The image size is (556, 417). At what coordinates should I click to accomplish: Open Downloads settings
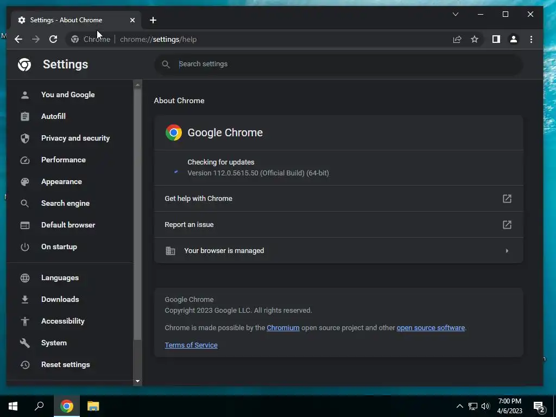tap(60, 299)
